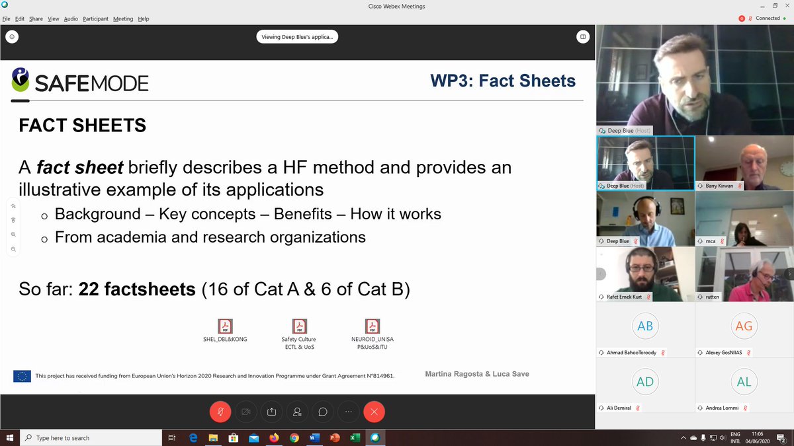Click the ENG INTL language indicator
This screenshot has width=794, height=446.
click(x=734, y=437)
